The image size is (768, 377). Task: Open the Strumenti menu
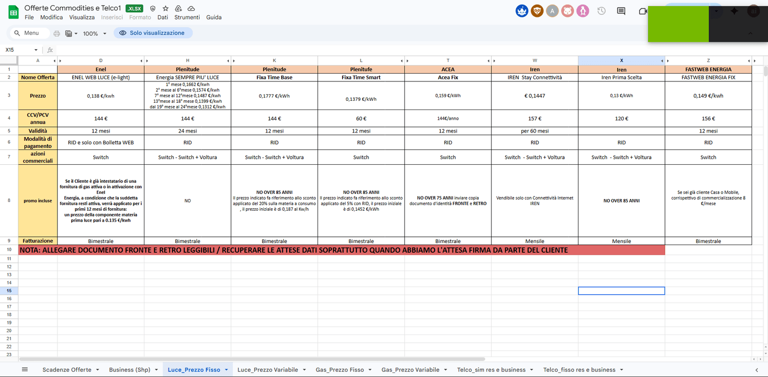point(187,17)
